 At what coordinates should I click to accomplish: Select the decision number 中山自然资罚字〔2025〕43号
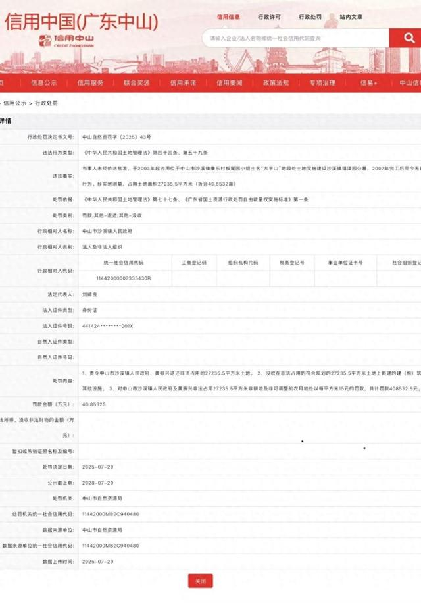click(x=116, y=137)
